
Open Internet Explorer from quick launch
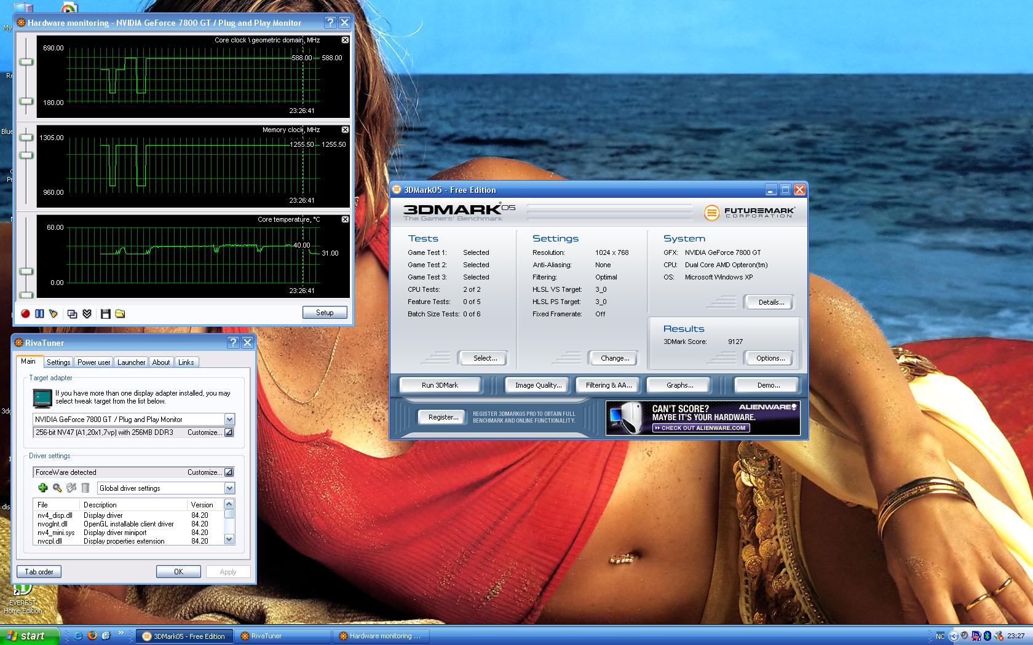pos(77,636)
